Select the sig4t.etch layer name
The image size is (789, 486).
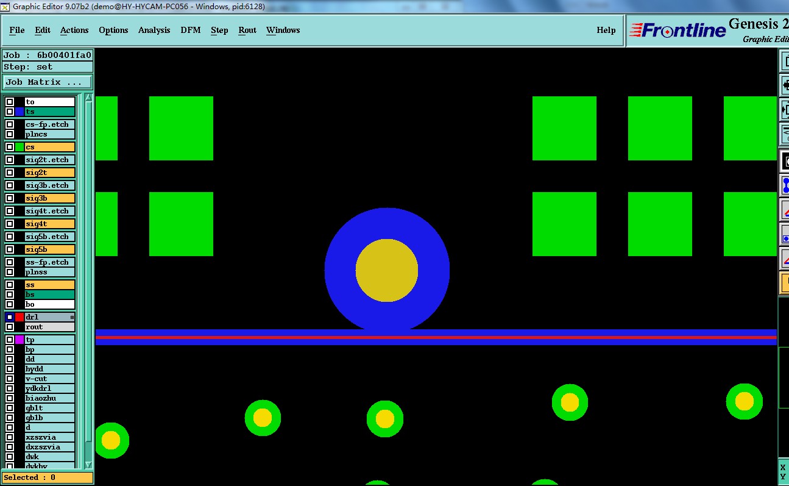coord(50,211)
